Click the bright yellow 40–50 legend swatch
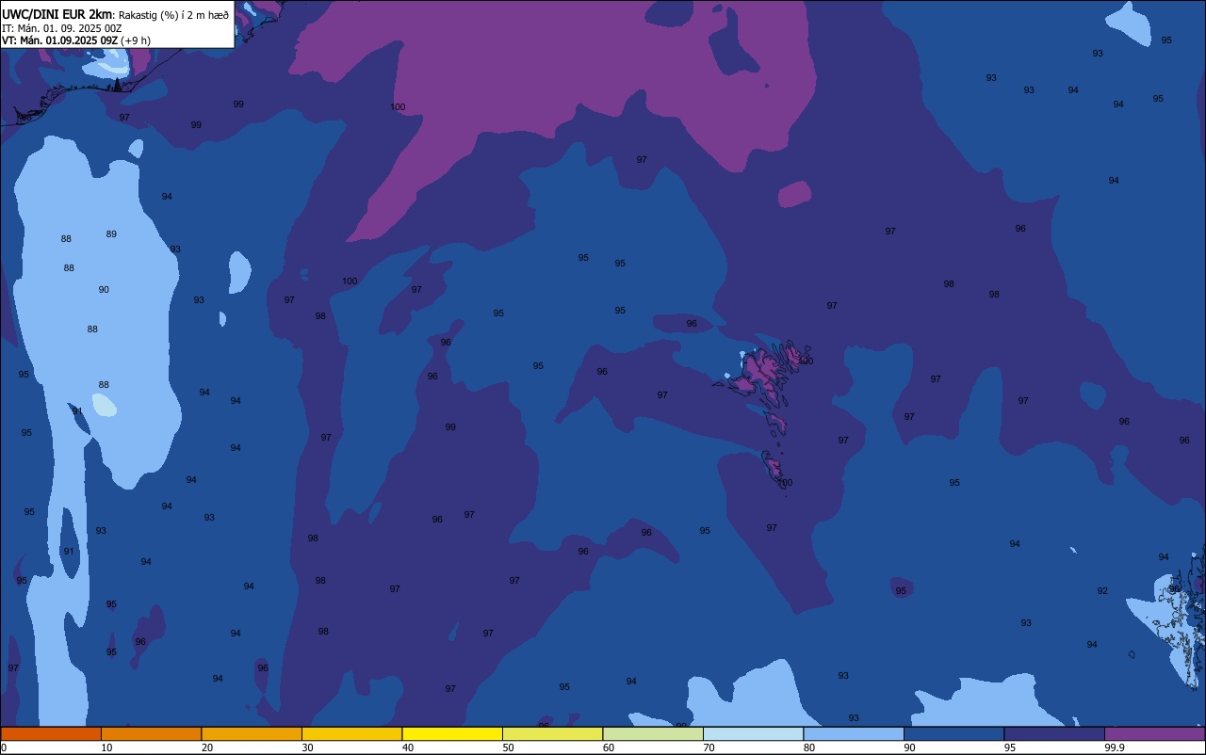The width and height of the screenshot is (1206, 755). tap(452, 733)
